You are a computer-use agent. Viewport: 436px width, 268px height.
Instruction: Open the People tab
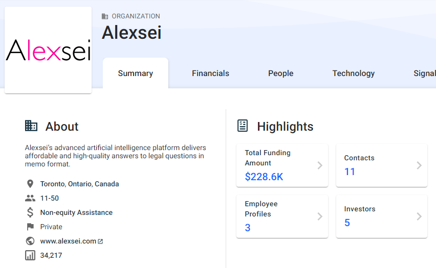(x=280, y=74)
